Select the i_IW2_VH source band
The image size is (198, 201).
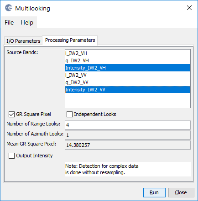coord(128,53)
